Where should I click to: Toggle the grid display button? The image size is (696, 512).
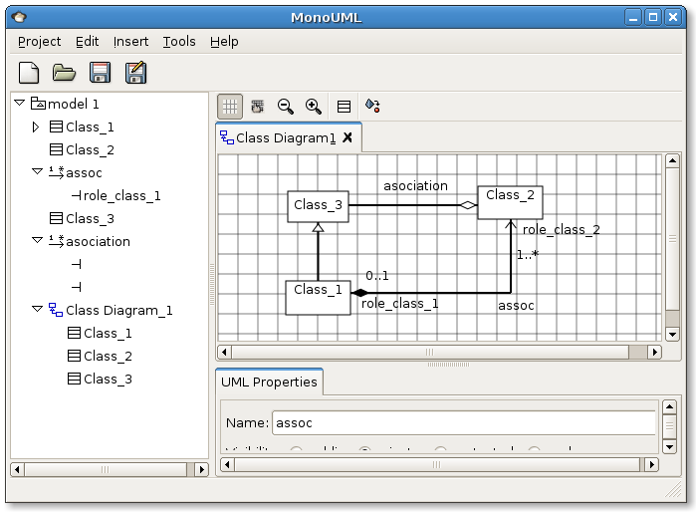tap(230, 107)
